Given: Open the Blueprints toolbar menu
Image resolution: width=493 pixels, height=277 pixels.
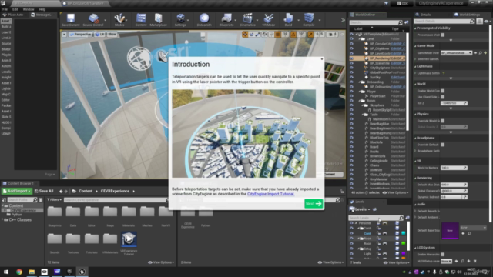Looking at the screenshot, I should coord(226,20).
